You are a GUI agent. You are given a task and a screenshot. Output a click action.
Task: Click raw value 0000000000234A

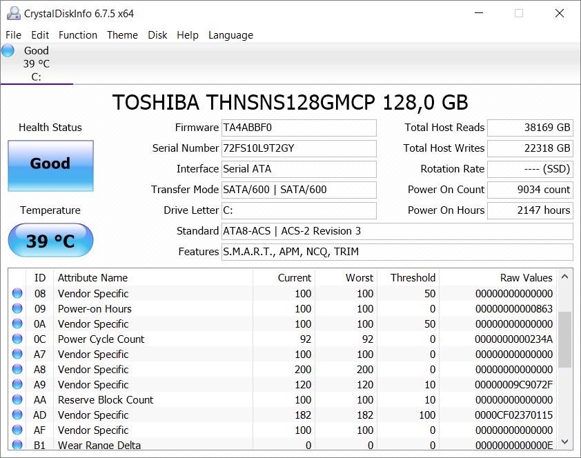coord(513,339)
